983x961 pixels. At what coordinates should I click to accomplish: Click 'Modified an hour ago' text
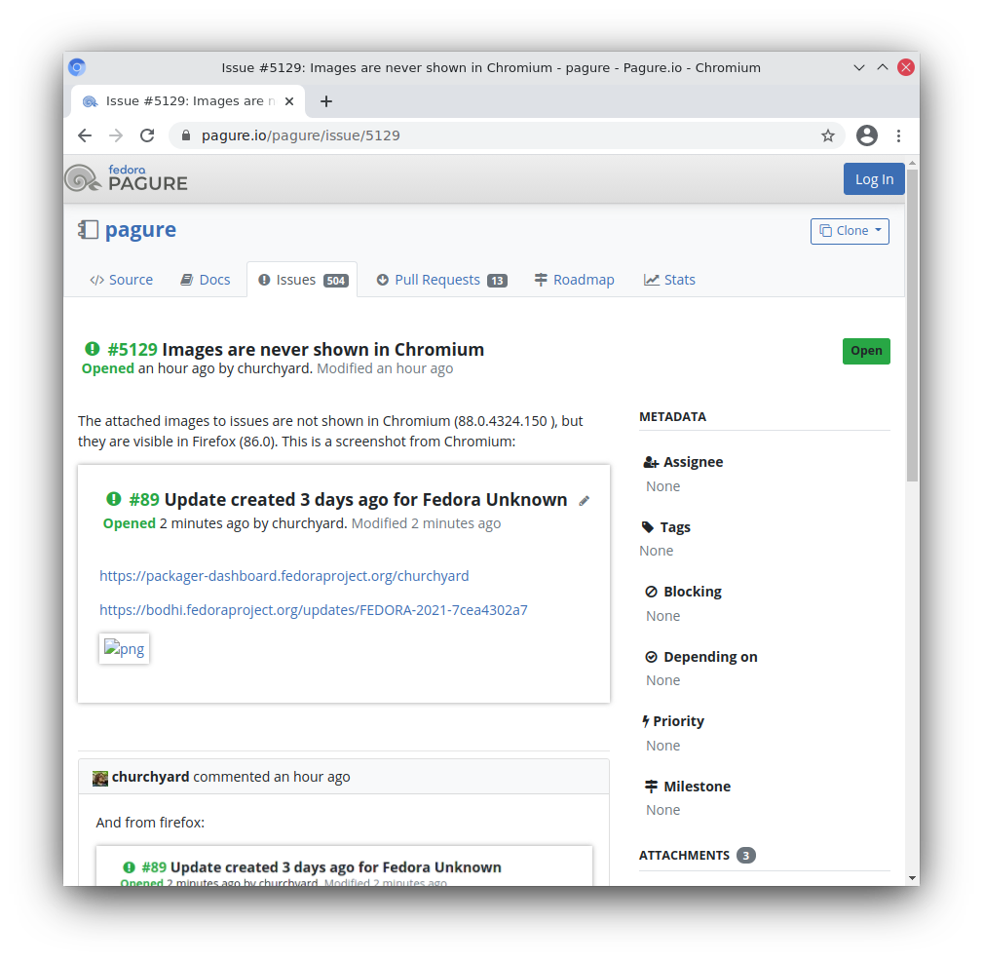point(385,368)
